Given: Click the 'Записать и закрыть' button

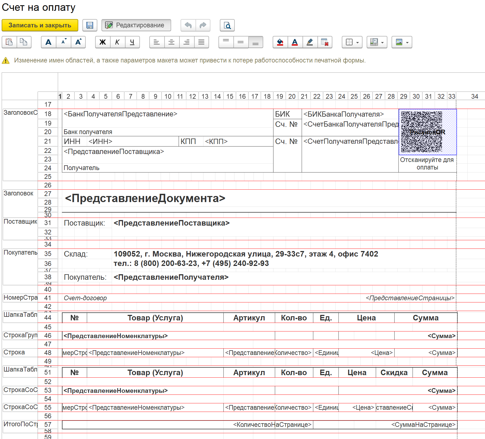Looking at the screenshot, I should click(x=40, y=25).
